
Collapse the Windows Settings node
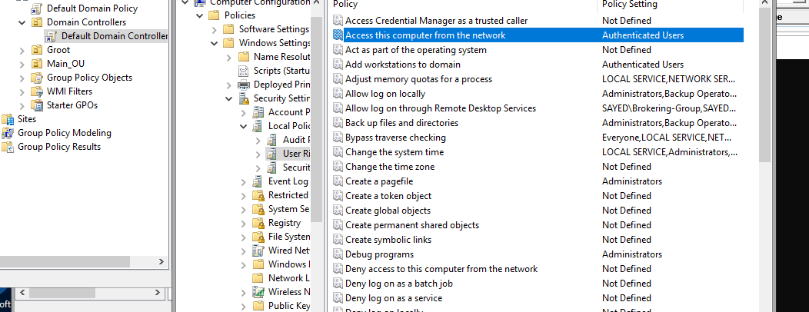click(214, 43)
